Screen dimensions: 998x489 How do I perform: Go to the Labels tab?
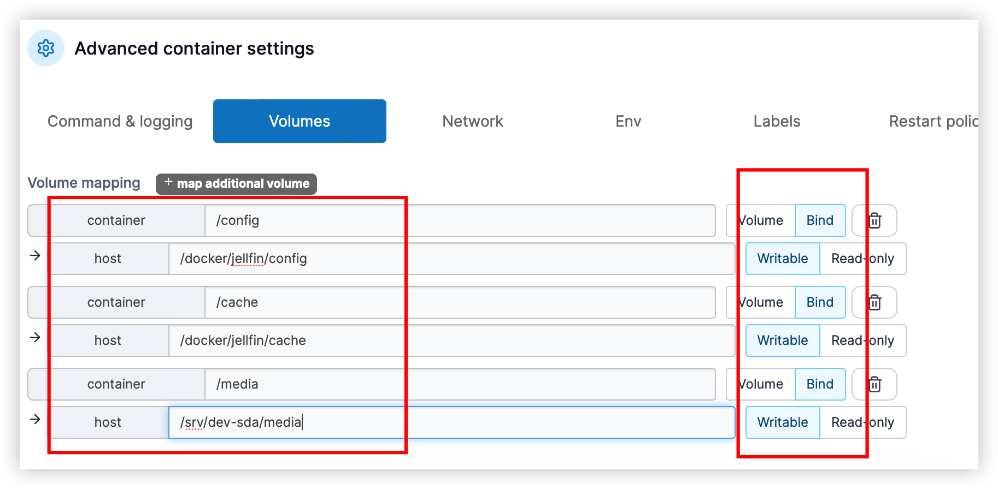(x=776, y=121)
